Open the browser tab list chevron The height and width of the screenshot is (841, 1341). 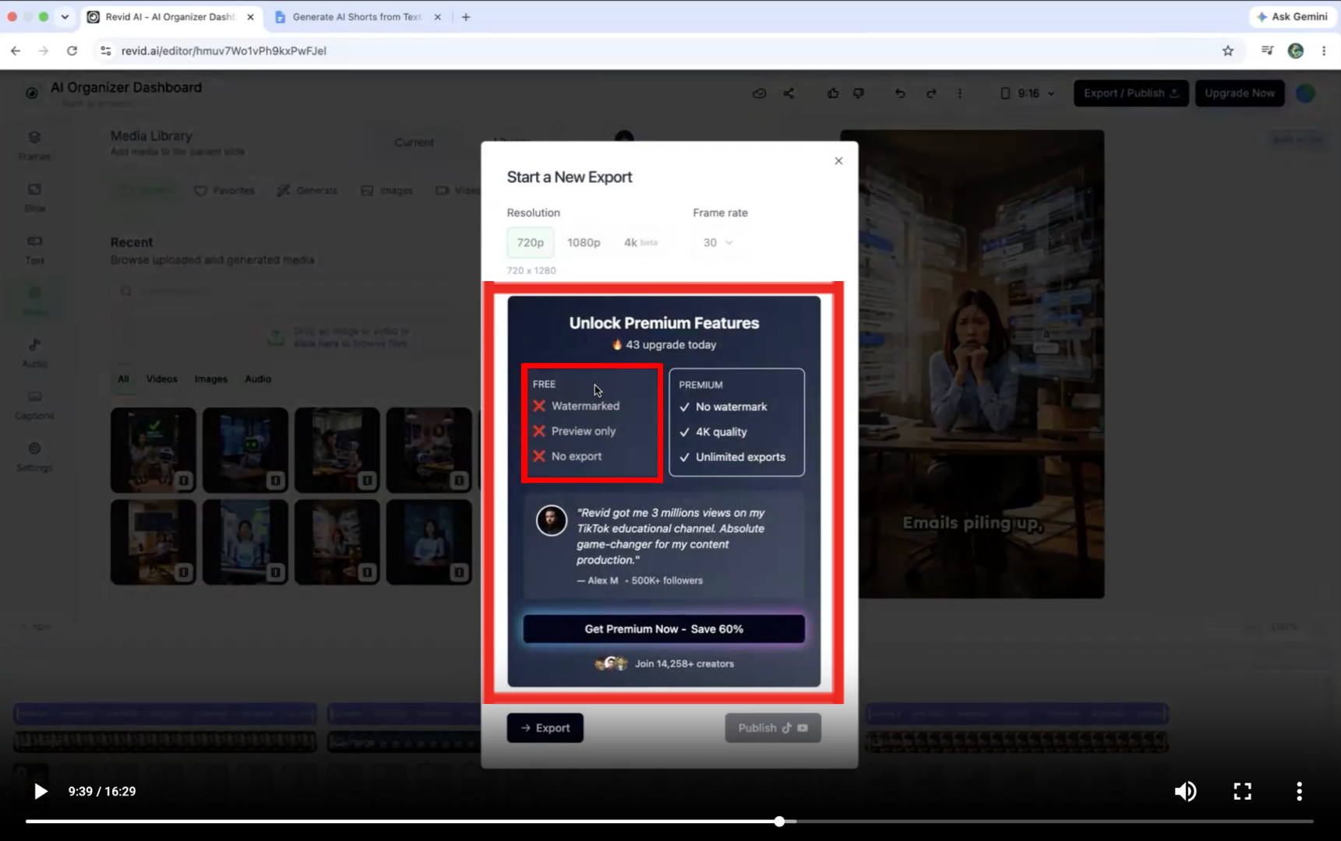coord(65,16)
